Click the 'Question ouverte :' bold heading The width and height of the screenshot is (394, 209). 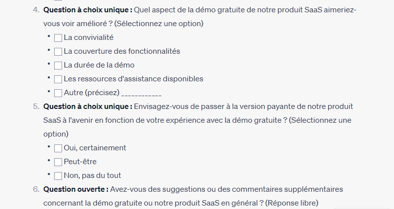(x=76, y=189)
